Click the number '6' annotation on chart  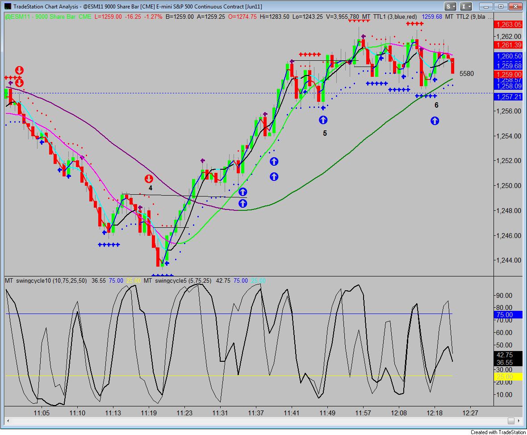(x=436, y=105)
